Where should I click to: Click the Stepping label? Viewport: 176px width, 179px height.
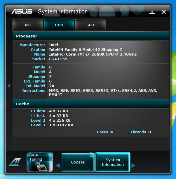[37, 77]
